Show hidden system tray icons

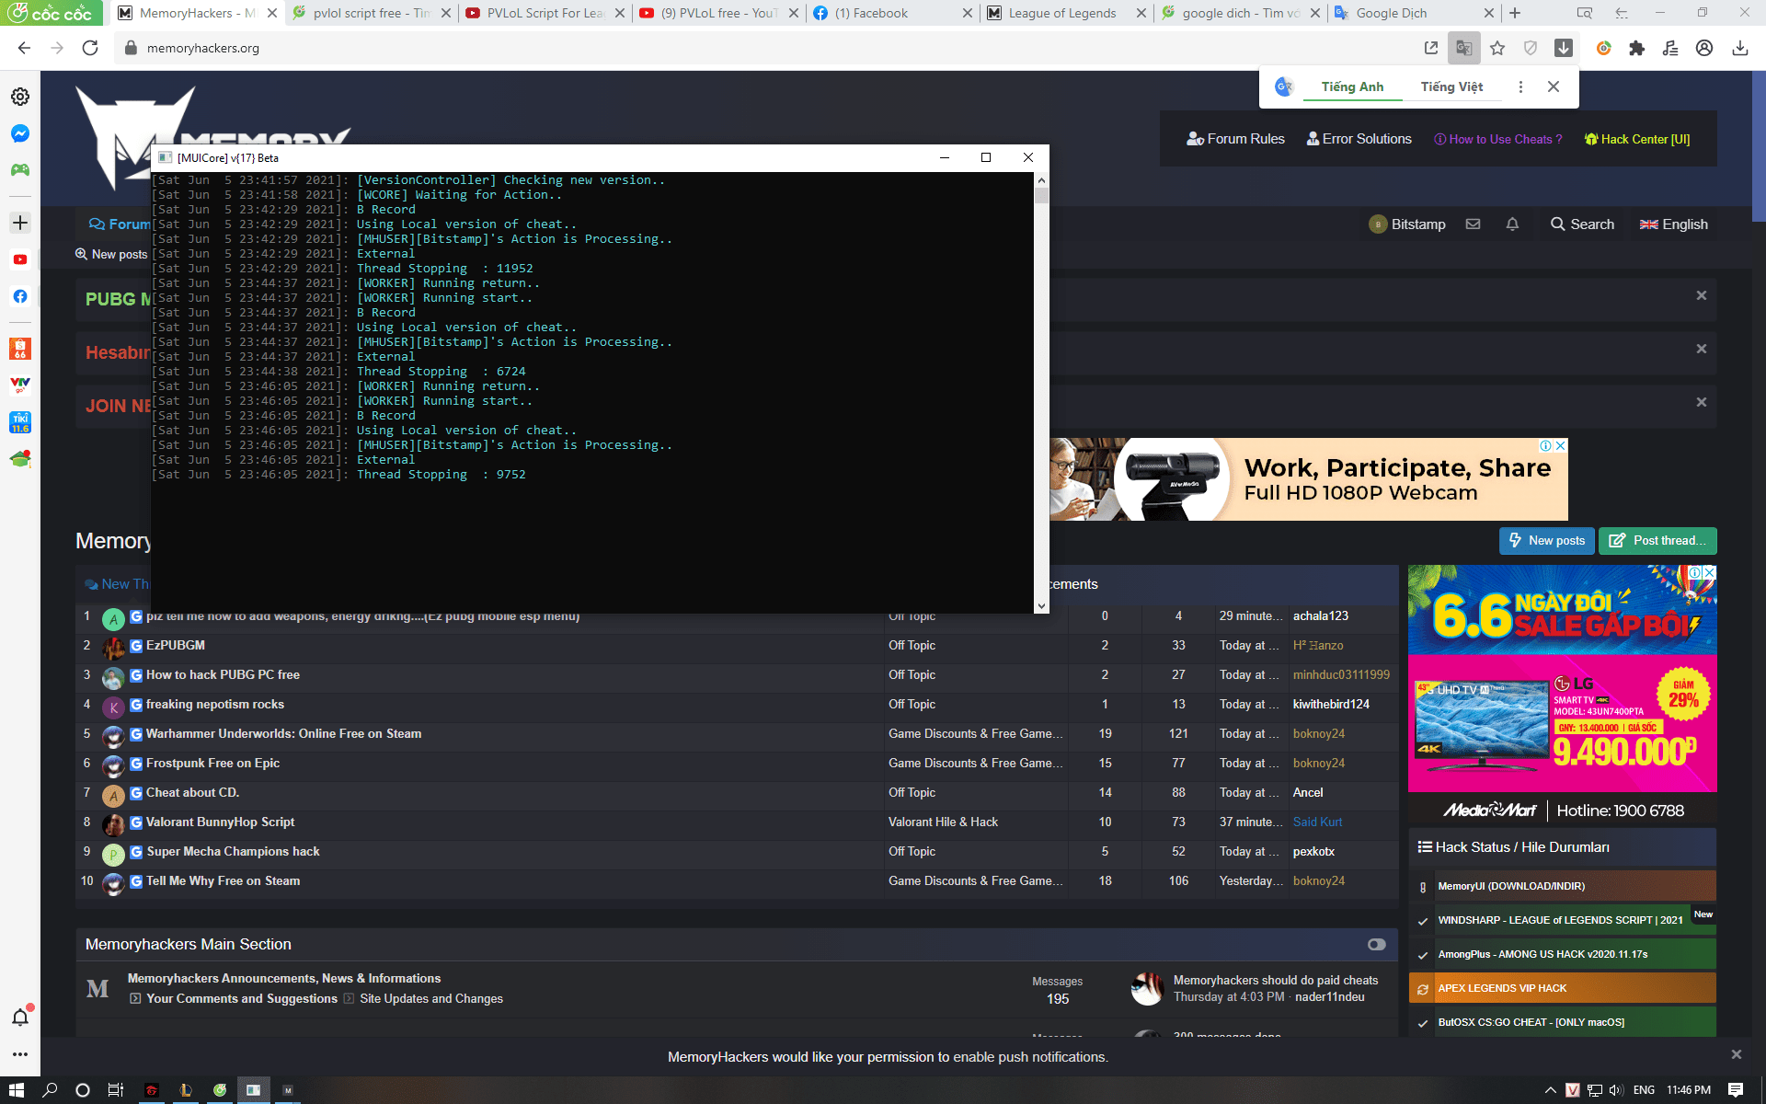[1551, 1090]
